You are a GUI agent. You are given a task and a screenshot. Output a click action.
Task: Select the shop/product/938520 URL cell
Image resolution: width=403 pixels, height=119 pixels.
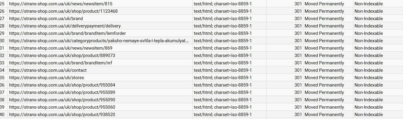coord(62,115)
